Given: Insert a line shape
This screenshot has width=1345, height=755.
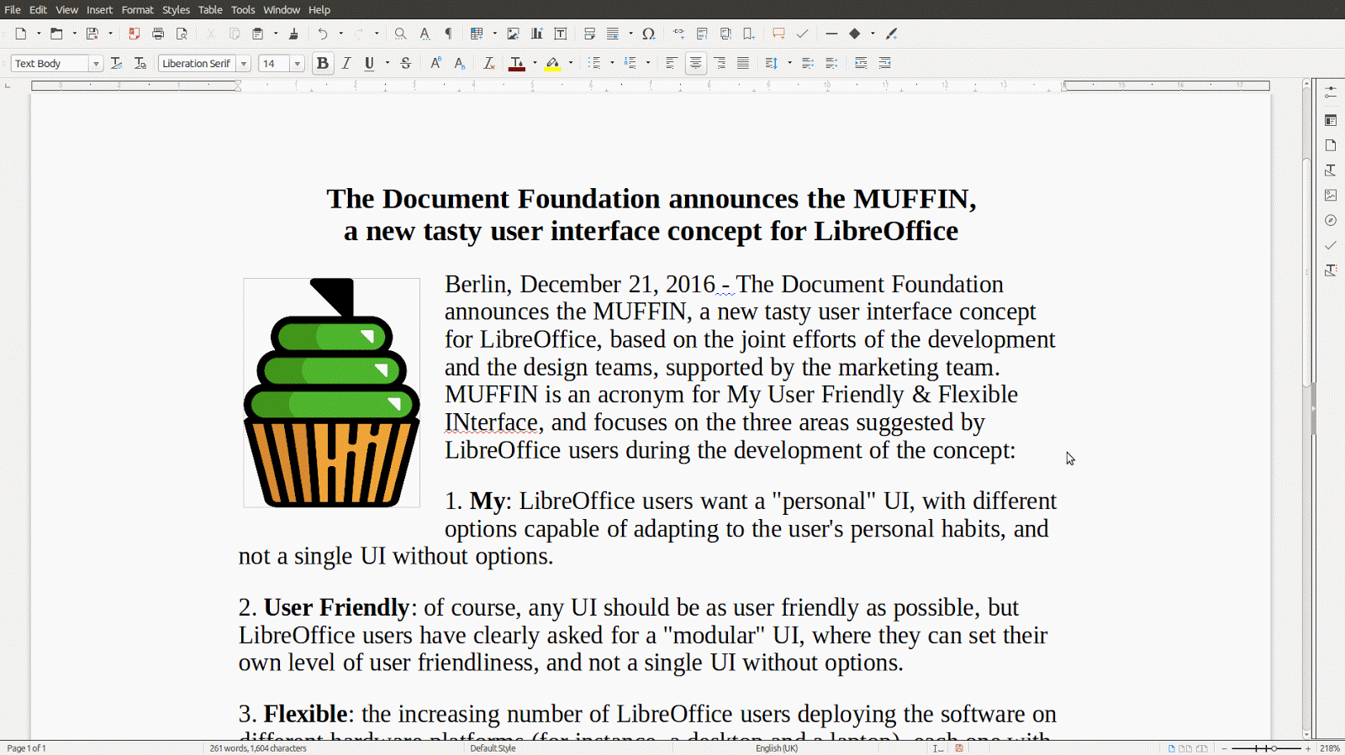Looking at the screenshot, I should point(831,34).
